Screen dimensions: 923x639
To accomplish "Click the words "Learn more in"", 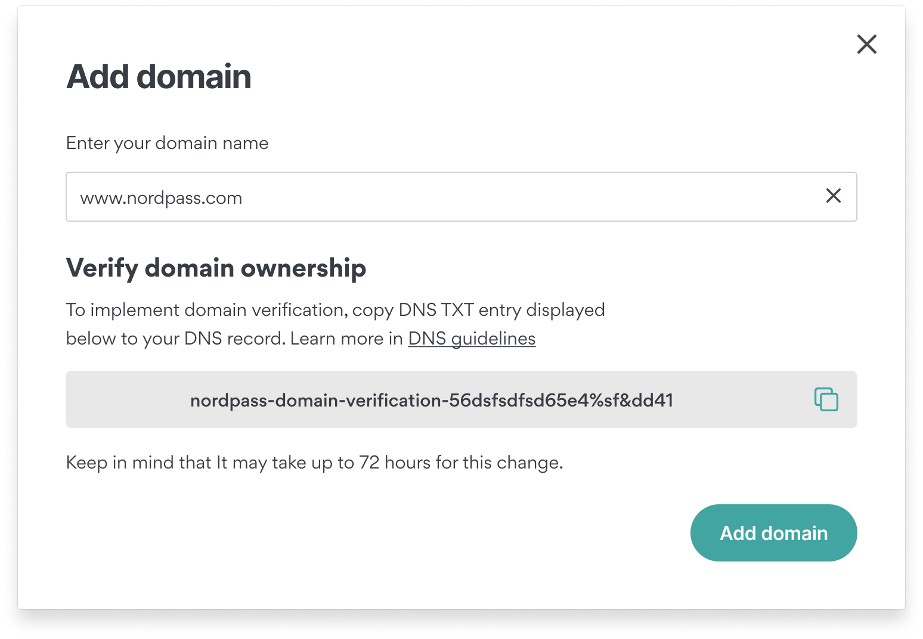I will (346, 339).
